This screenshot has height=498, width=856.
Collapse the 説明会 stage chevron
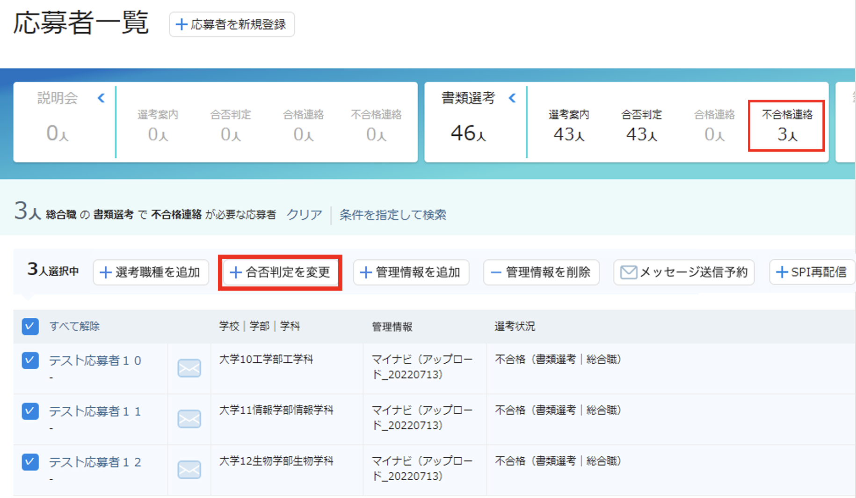(101, 98)
